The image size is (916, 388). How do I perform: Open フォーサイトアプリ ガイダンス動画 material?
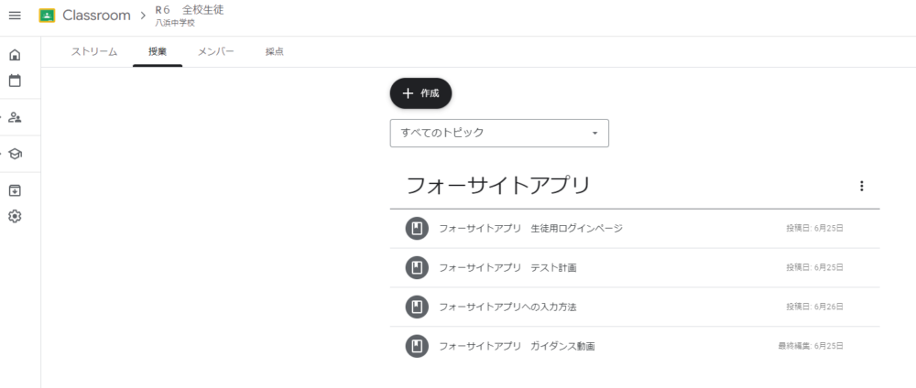point(635,346)
